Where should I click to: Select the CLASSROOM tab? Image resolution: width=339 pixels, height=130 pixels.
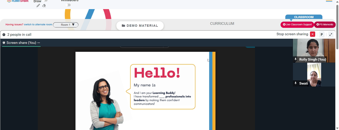click(x=304, y=17)
